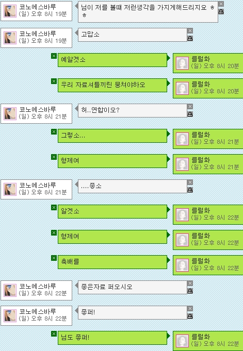Click the lock icon beside '좋은자료 퍼오시오'

(190, 291)
